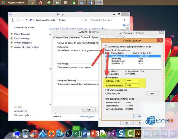178x139 pixels.
Task: Open the recent locations dropdown arrow
Action: coord(22,20)
